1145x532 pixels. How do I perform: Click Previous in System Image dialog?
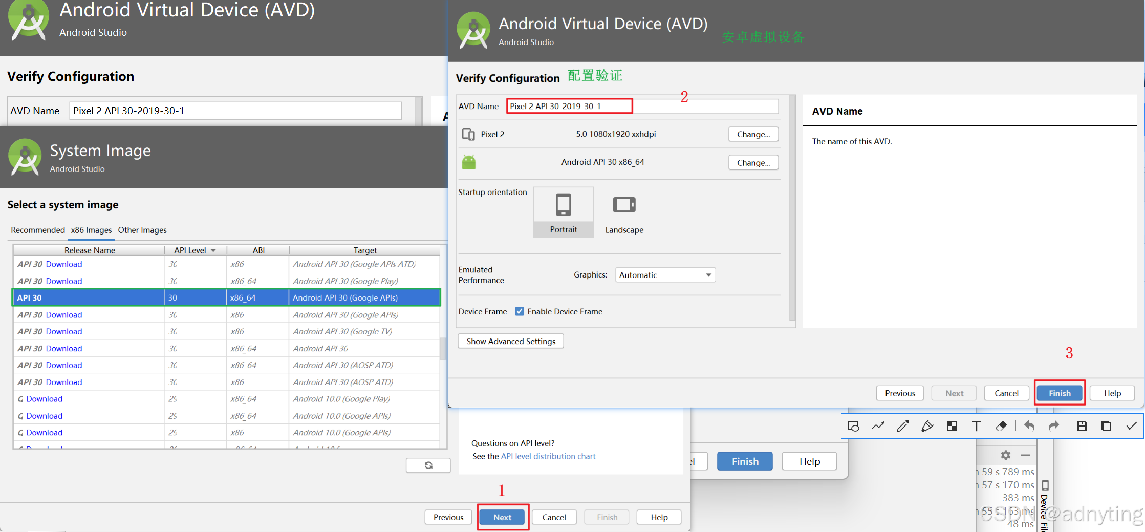448,517
